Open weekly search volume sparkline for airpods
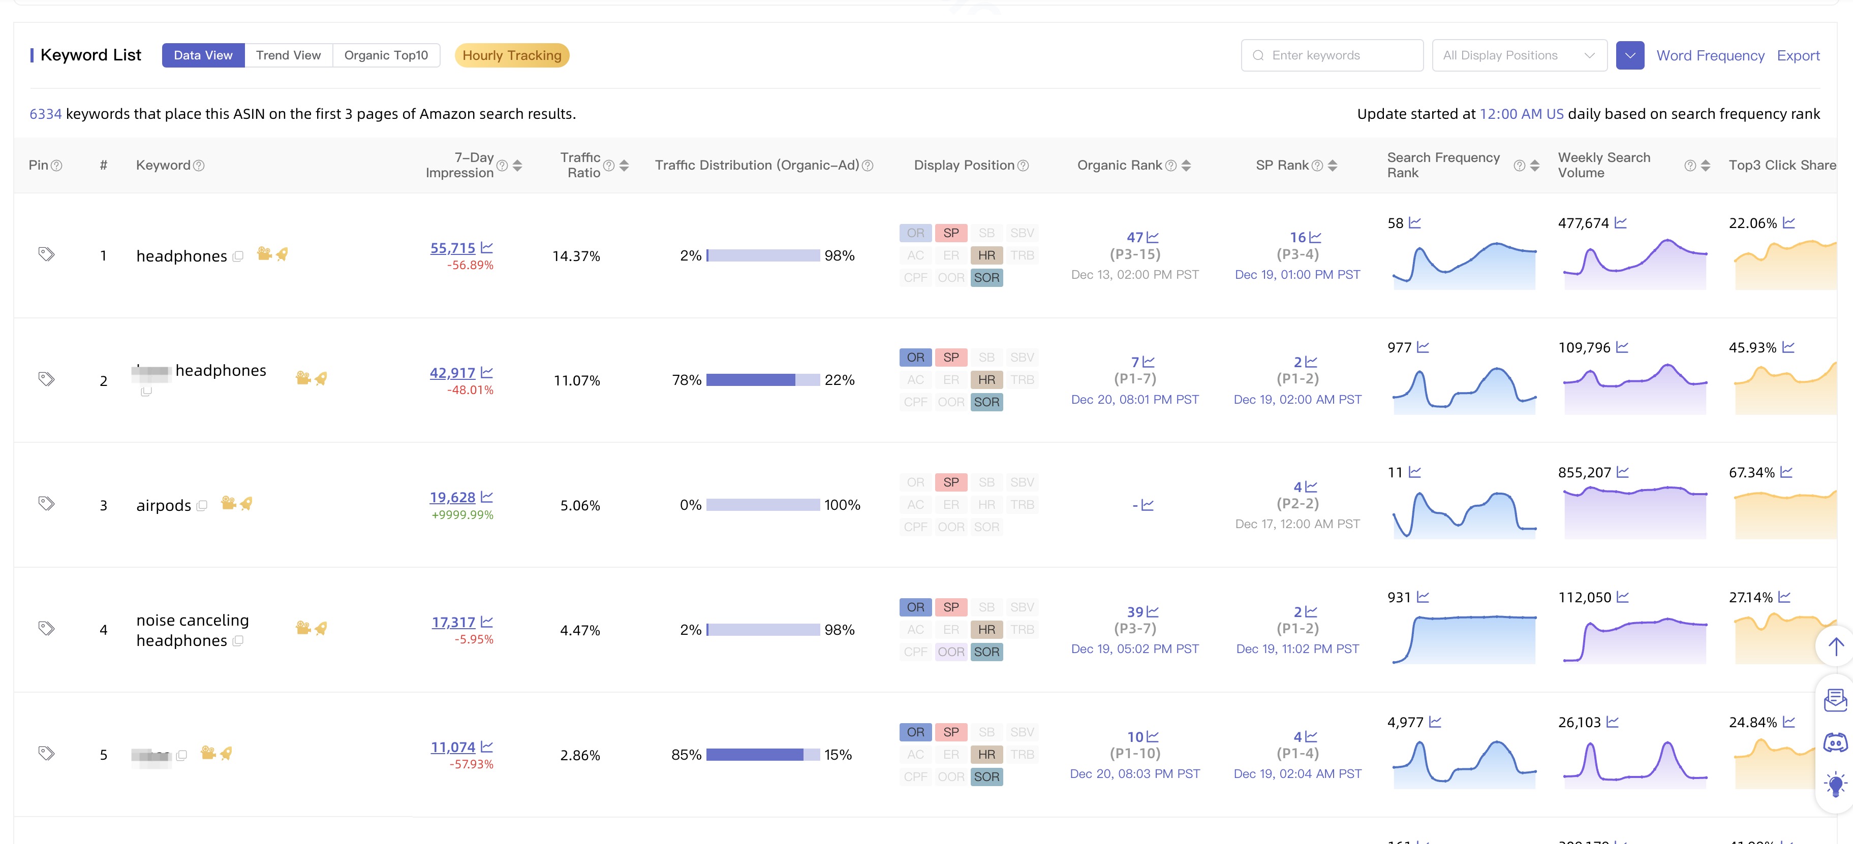Image resolution: width=1853 pixels, height=844 pixels. [1635, 512]
